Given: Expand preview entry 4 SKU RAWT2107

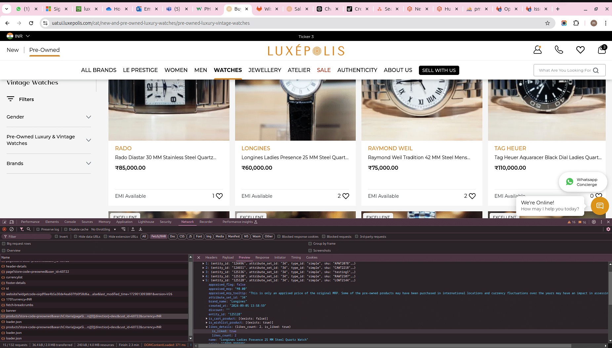Looking at the screenshot, I should pyautogui.click(x=203, y=276).
